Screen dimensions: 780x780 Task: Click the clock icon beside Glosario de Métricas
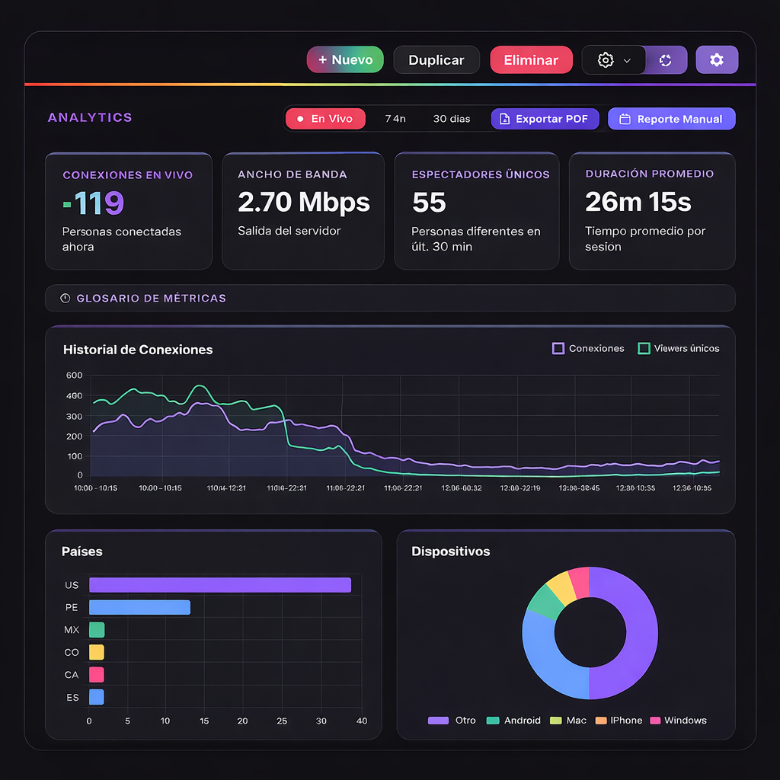66,298
